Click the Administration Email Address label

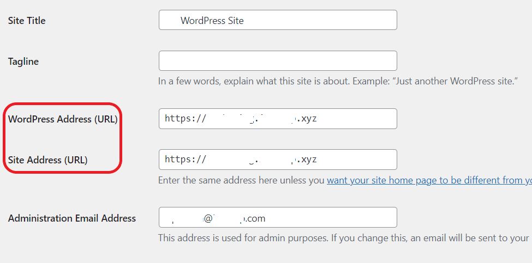coord(72,218)
